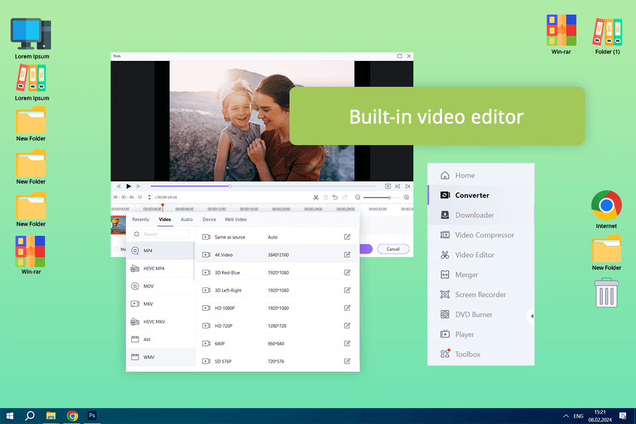Choose the HD 1080P preset

pos(278,308)
